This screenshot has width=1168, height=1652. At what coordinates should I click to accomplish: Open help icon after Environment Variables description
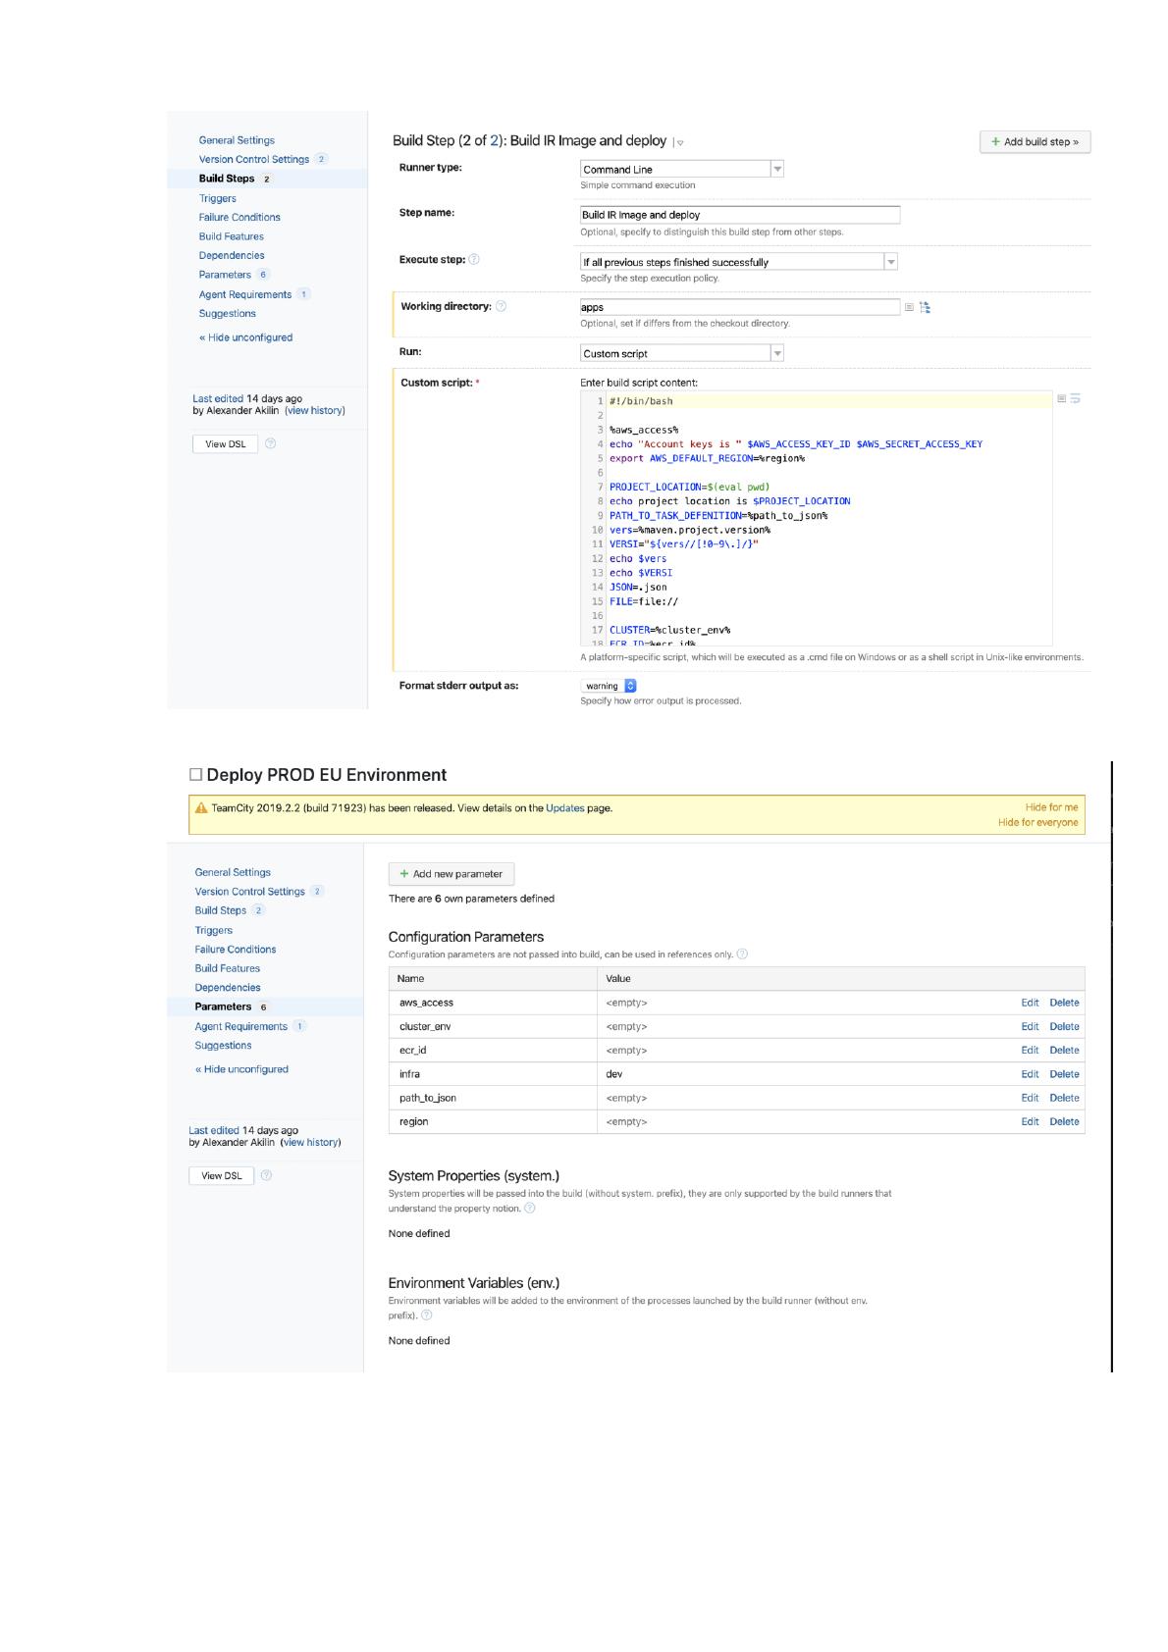pos(426,1315)
